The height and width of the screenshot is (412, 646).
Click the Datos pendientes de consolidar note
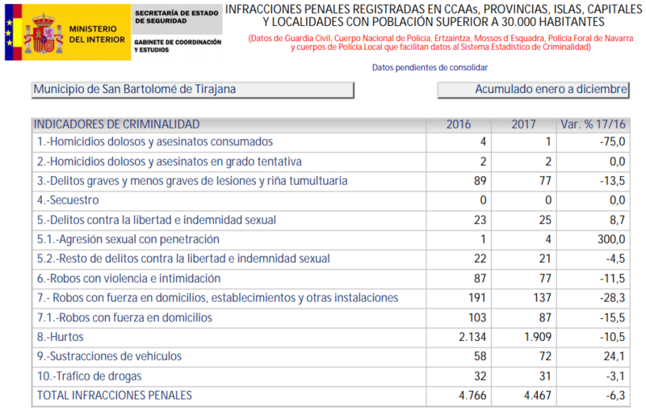click(430, 68)
